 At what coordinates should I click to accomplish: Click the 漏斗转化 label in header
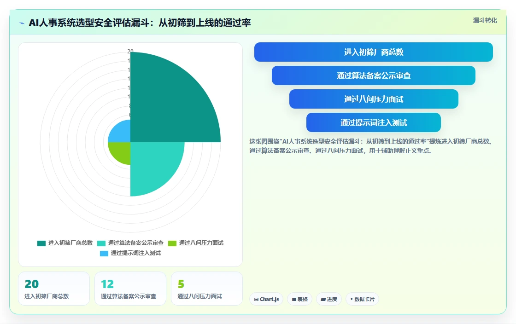click(485, 20)
